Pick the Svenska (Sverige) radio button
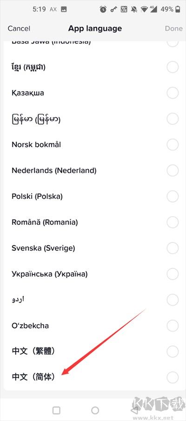The image size is (186, 421). [173, 248]
